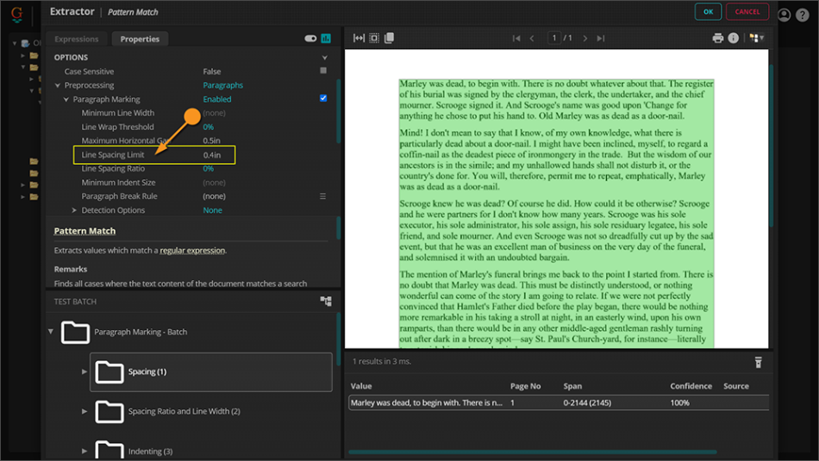The width and height of the screenshot is (819, 461).
Task: Edit the Minimum Line Width field
Action: [x=214, y=113]
